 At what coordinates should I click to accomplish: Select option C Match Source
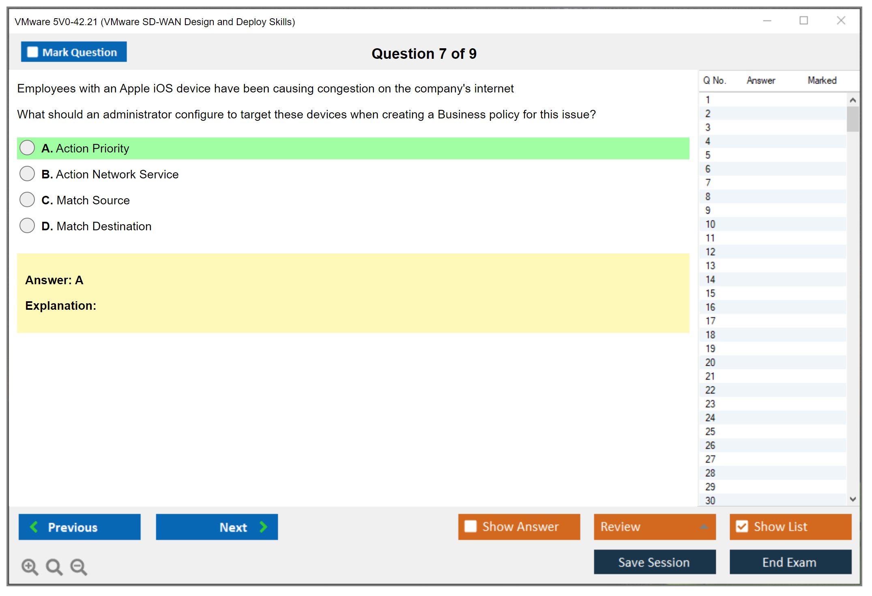[x=27, y=200]
